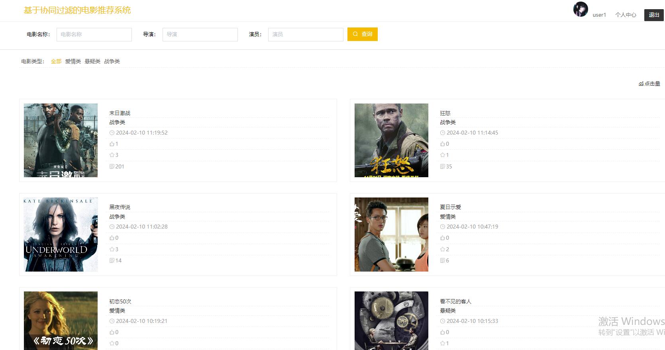665x350 pixels.
Task: Click the star favorite icon for 末日激战
Action: coord(112,155)
